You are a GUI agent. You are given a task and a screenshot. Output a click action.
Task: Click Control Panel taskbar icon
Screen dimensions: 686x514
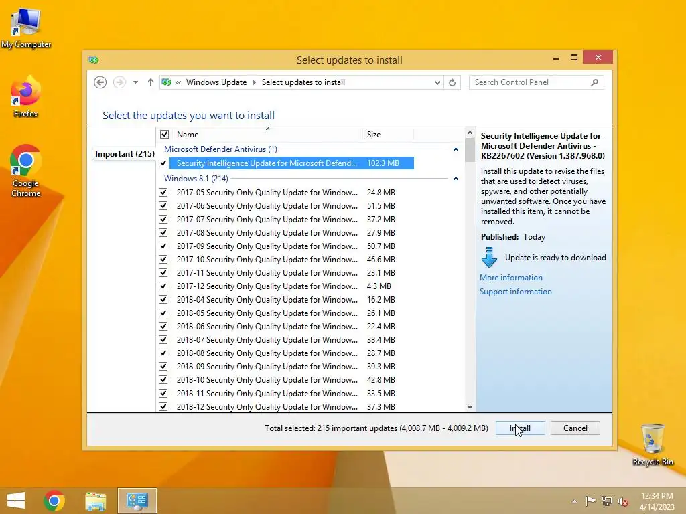point(137,501)
